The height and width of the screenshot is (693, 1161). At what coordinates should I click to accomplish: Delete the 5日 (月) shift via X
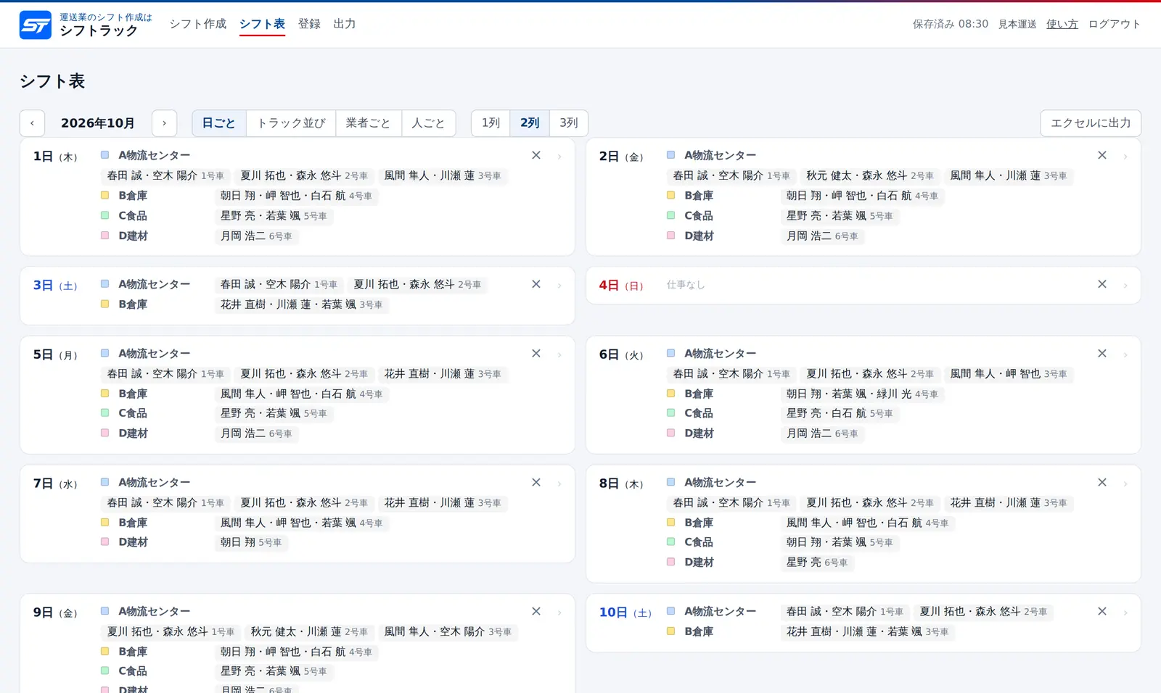[x=536, y=353]
